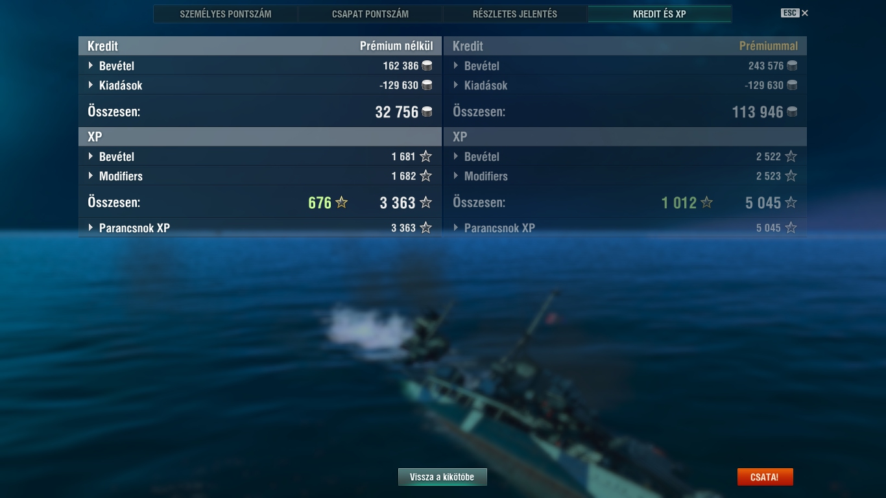This screenshot has height=498, width=886.
Task: Expand the Parancsnok XP row without premium
Action: pyautogui.click(x=260, y=228)
